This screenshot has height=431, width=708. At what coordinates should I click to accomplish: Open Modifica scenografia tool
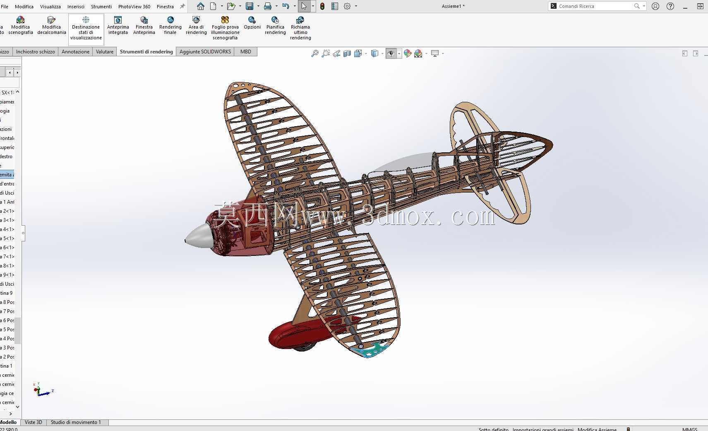pyautogui.click(x=20, y=26)
